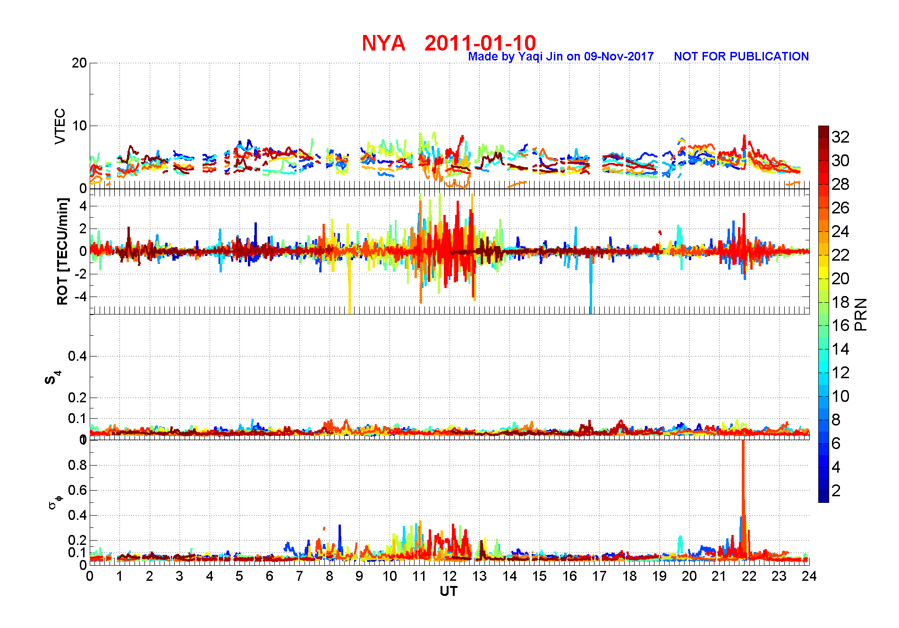Click the colorbar tick label 12

tap(840, 373)
